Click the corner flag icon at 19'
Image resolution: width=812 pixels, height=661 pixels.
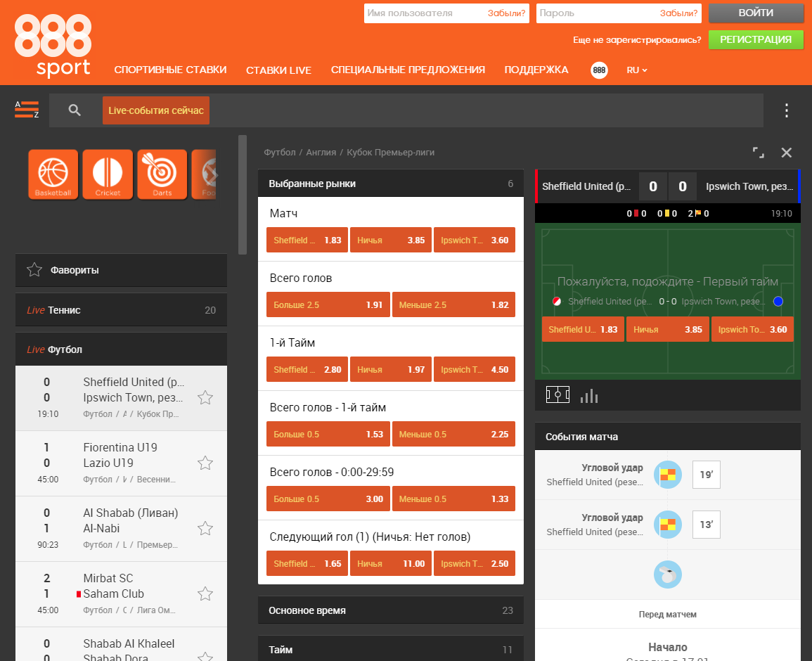point(667,475)
